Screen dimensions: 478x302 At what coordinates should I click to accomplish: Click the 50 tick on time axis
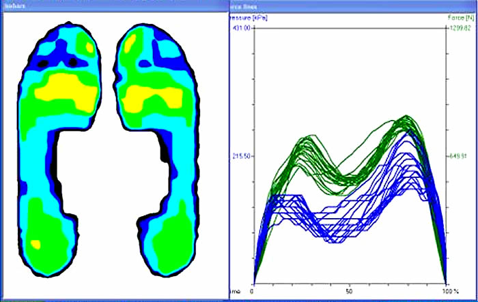349,290
